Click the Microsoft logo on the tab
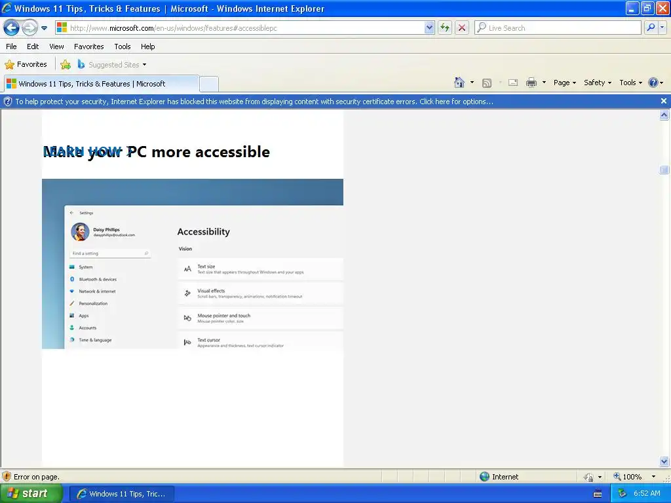Image resolution: width=671 pixels, height=503 pixels. point(12,84)
